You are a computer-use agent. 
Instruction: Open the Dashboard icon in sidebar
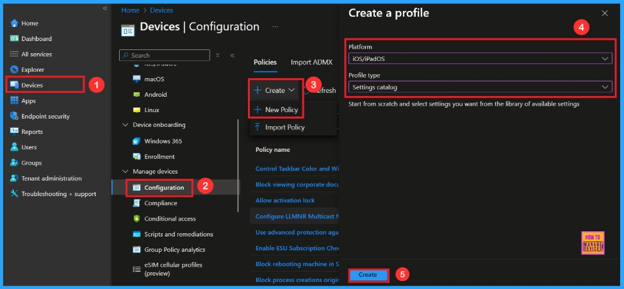(14, 38)
